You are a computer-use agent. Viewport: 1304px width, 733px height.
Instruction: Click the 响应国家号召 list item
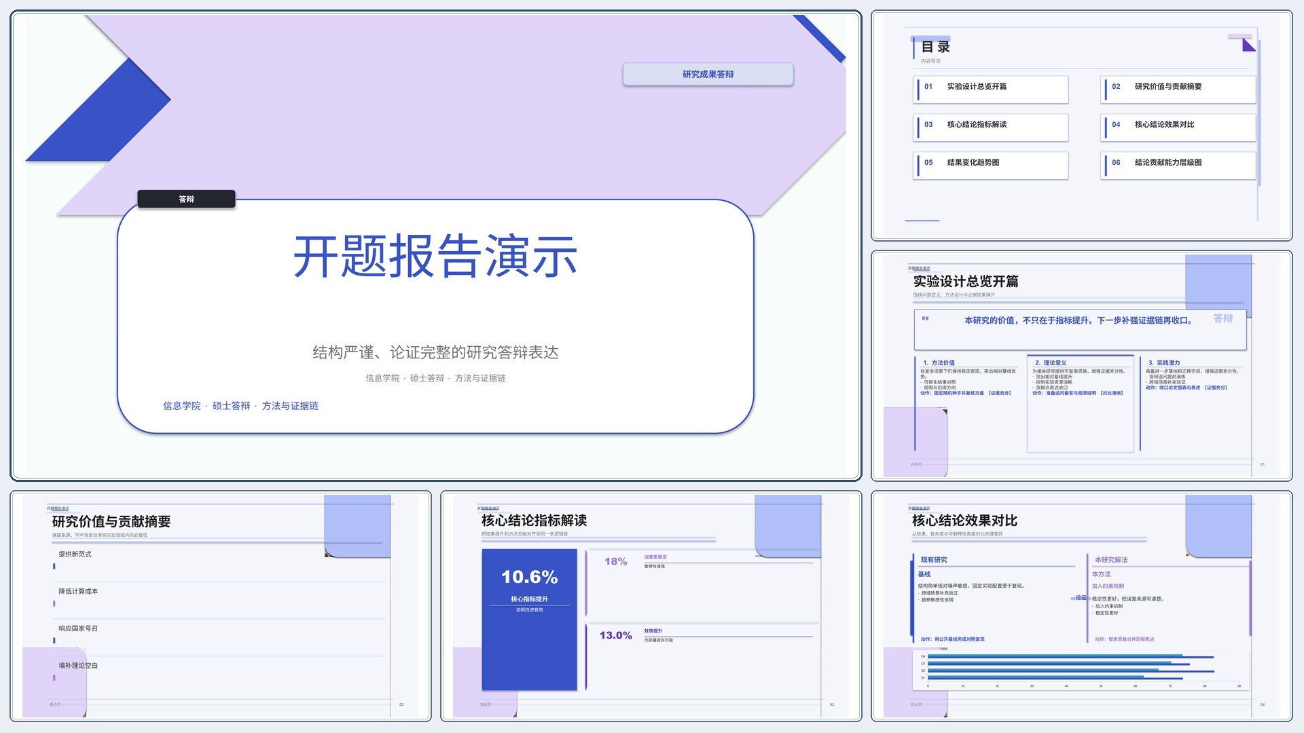coord(78,628)
